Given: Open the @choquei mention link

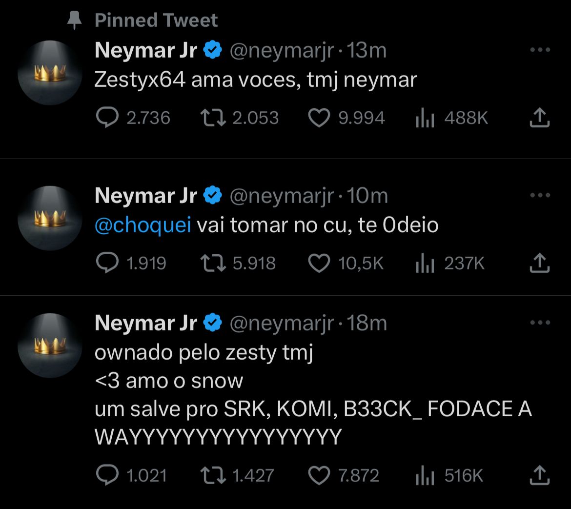Looking at the screenshot, I should click(x=143, y=225).
